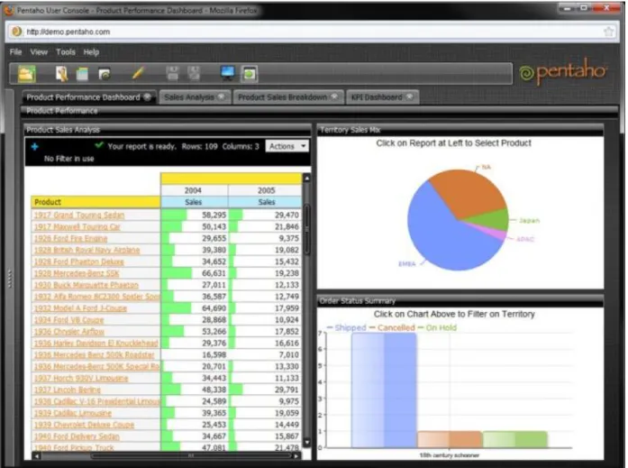Close the KPI Dashboard tab
The height and width of the screenshot is (468, 628).
[x=409, y=97]
